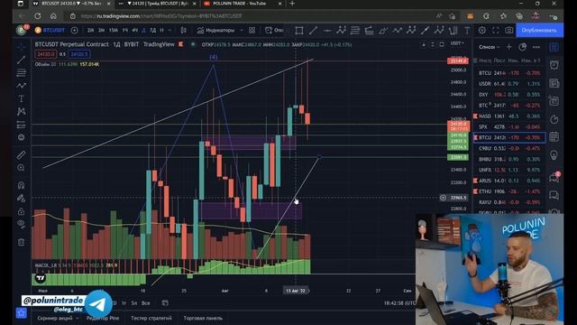Select the diagonal line tool in top toolbar
Viewport: 577px width, 325px height.
[x=313, y=30]
